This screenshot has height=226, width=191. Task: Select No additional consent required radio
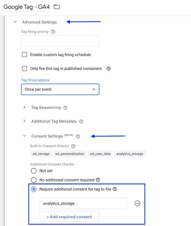33,180
